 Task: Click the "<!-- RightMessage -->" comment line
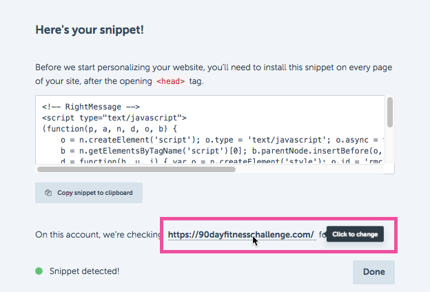(x=91, y=107)
